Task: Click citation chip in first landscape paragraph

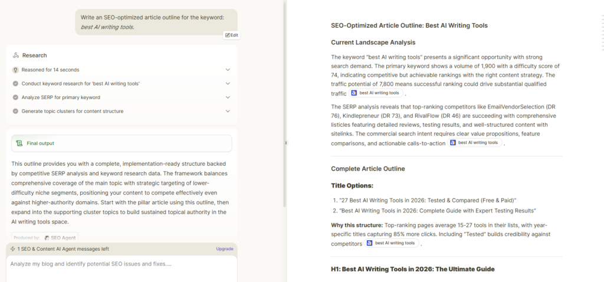Action: coord(376,93)
